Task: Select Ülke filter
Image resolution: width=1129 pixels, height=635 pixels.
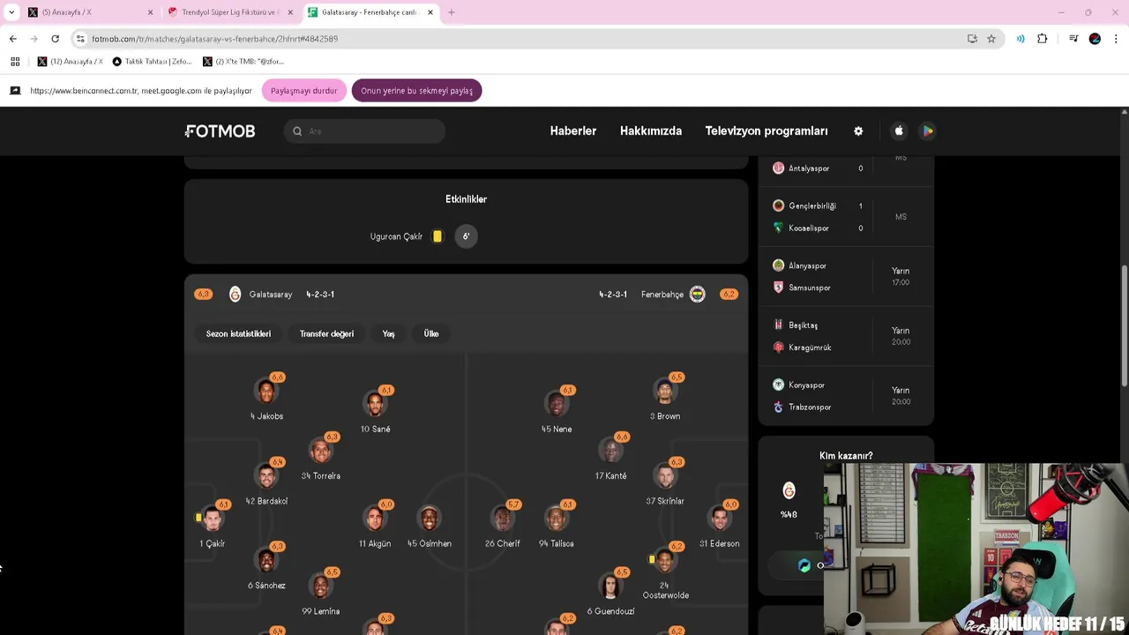Action: click(x=431, y=333)
